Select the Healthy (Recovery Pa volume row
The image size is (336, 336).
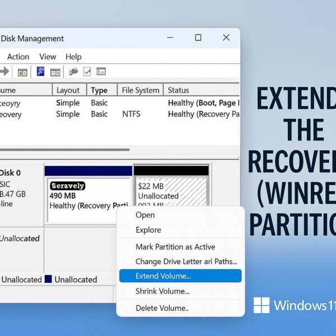pos(120,114)
